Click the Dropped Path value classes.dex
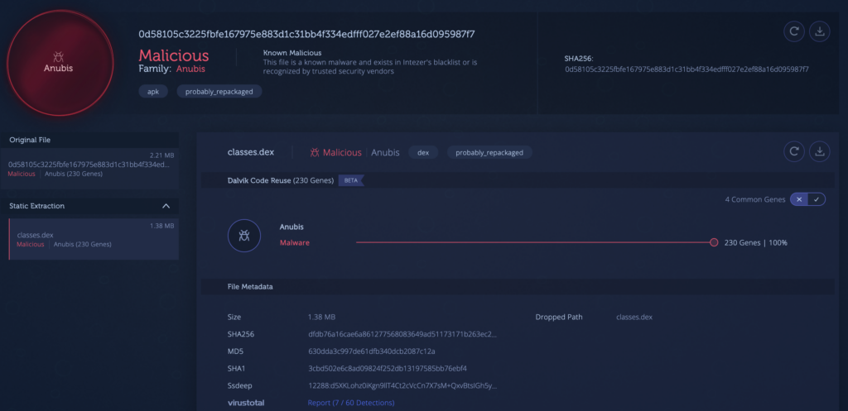Viewport: 848px width, 411px height. pos(634,317)
